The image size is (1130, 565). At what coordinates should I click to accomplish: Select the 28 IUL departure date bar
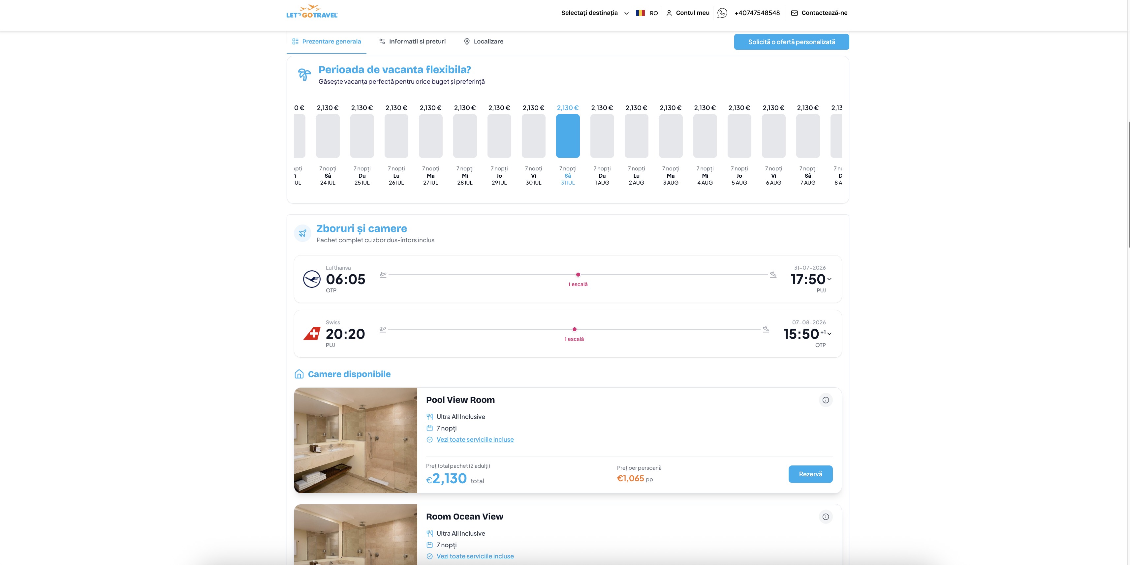click(x=464, y=136)
